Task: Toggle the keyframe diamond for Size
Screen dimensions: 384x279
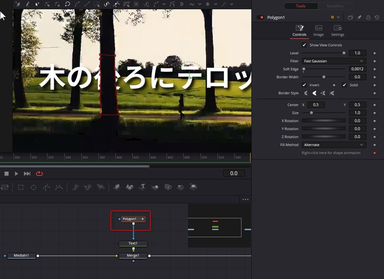Action: pyautogui.click(x=374, y=113)
